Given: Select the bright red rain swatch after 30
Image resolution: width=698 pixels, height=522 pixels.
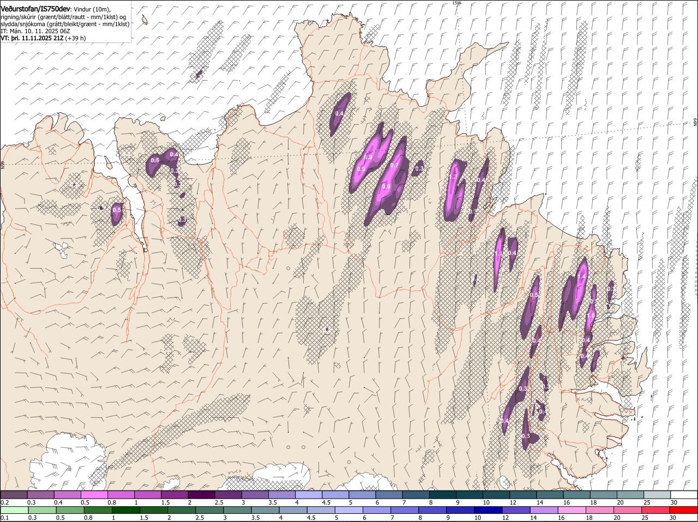Looking at the screenshot, I should pos(683,510).
